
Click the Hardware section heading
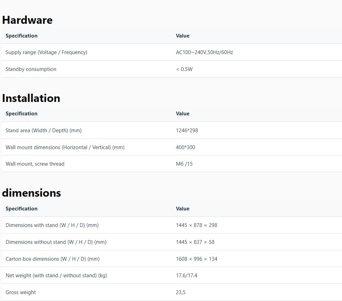(27, 20)
